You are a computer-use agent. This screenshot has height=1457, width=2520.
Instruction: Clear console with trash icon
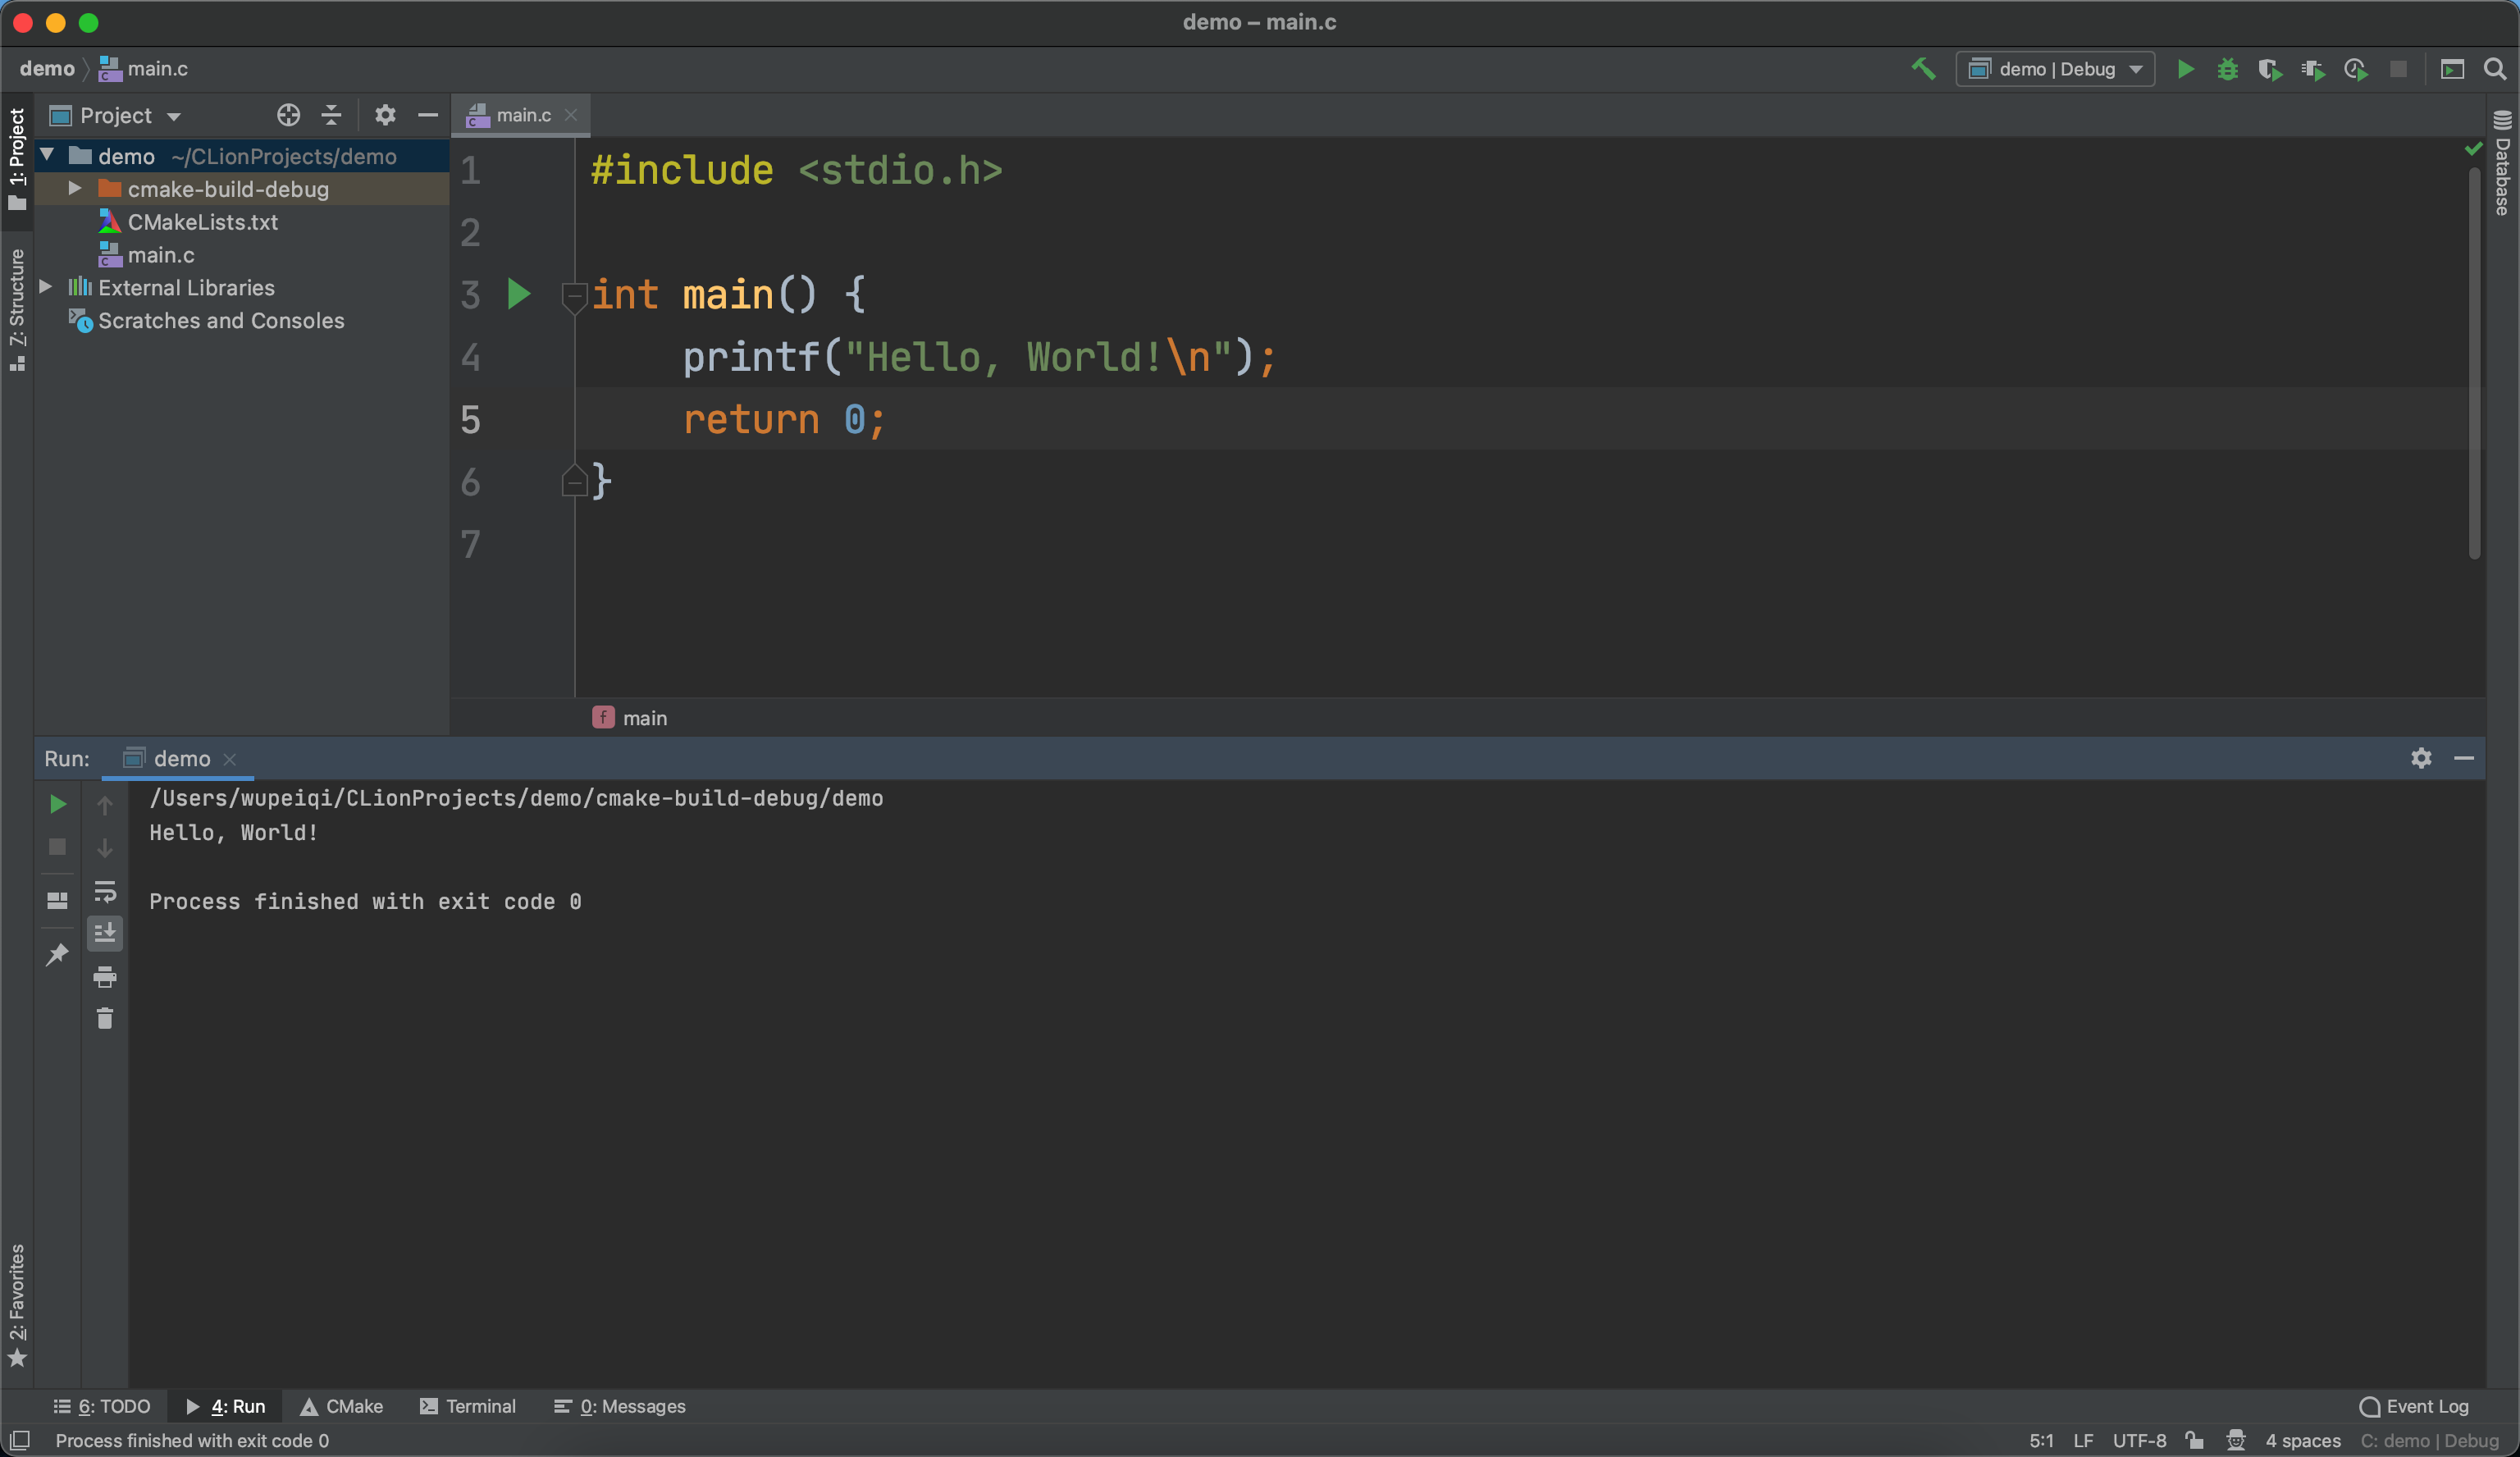pyautogui.click(x=104, y=1019)
